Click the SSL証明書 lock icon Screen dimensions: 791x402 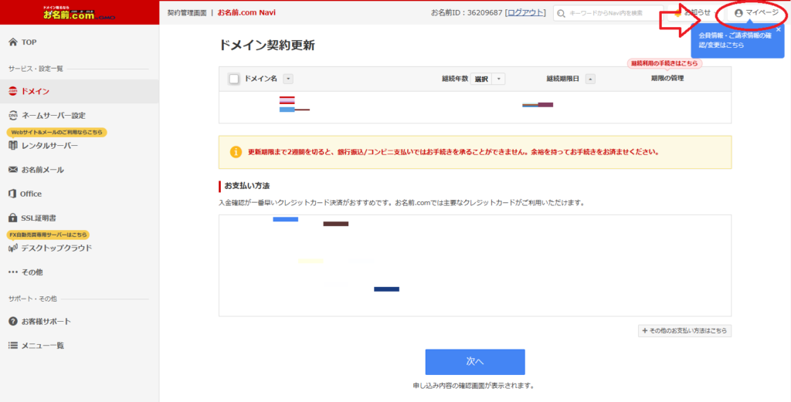[x=13, y=218]
